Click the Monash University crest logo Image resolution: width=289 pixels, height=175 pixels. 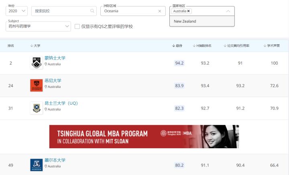[37, 63]
